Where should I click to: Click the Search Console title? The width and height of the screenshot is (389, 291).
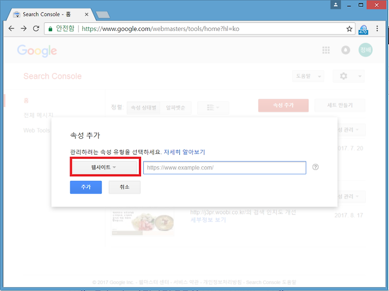[x=52, y=76]
